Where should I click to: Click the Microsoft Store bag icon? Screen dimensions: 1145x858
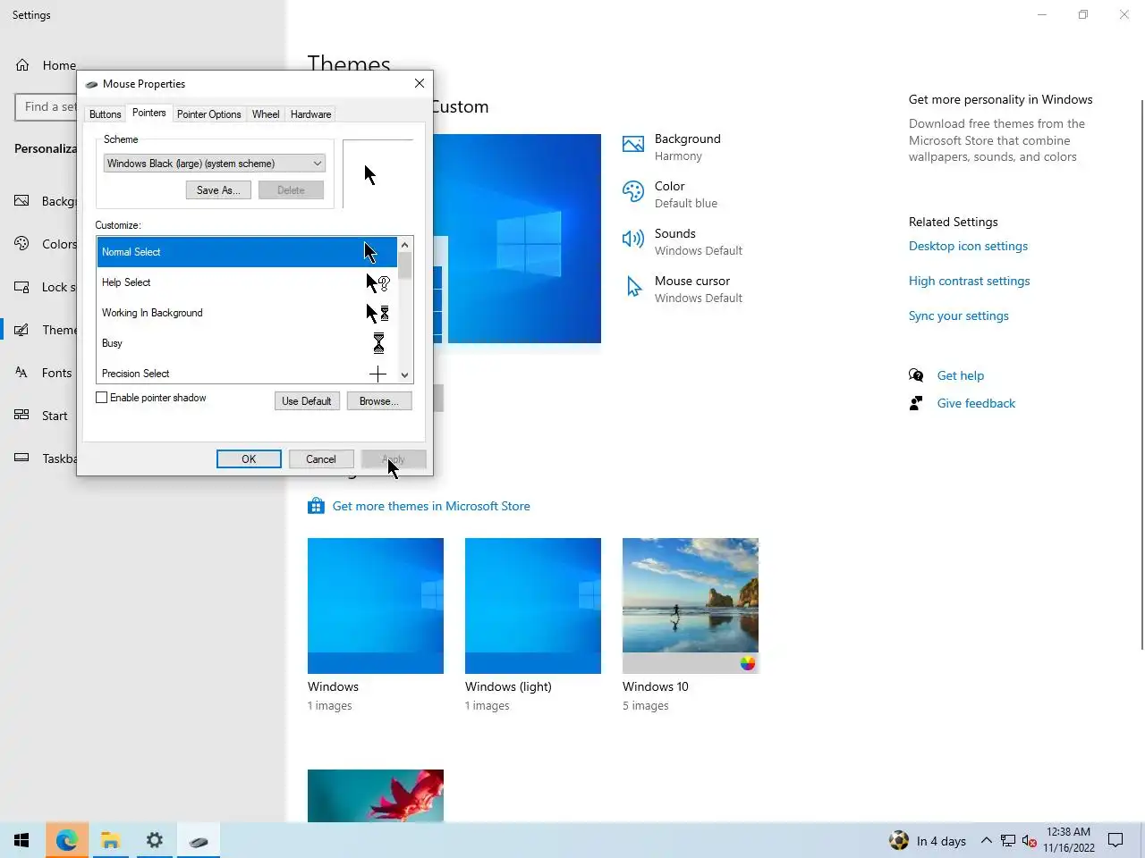pyautogui.click(x=316, y=506)
